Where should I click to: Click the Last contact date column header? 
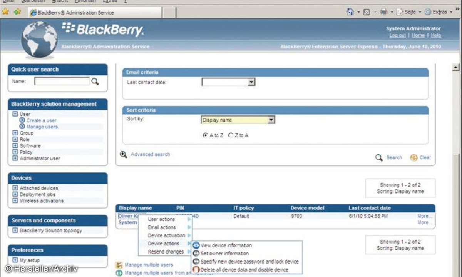click(370, 208)
